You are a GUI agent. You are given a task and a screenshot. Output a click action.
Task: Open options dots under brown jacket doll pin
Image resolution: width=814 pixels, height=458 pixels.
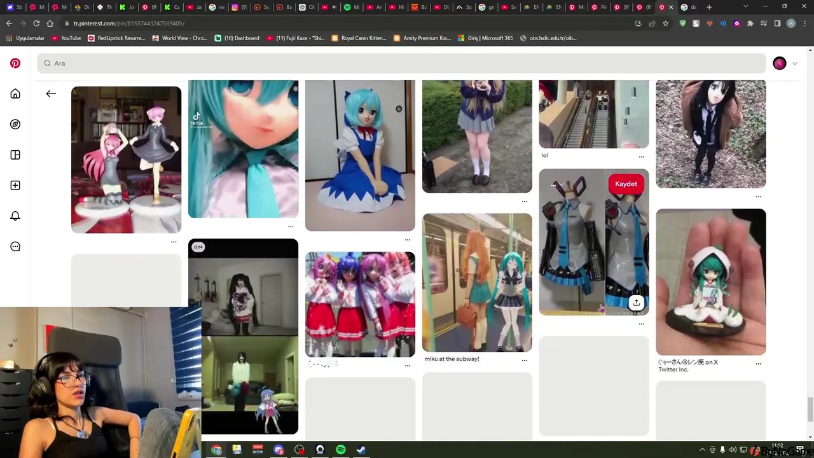click(759, 197)
